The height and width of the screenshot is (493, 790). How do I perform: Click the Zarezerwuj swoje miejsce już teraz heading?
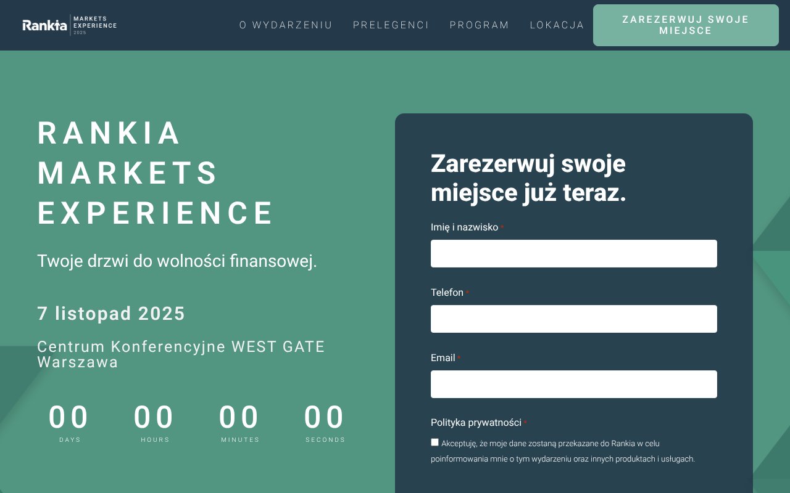click(528, 177)
